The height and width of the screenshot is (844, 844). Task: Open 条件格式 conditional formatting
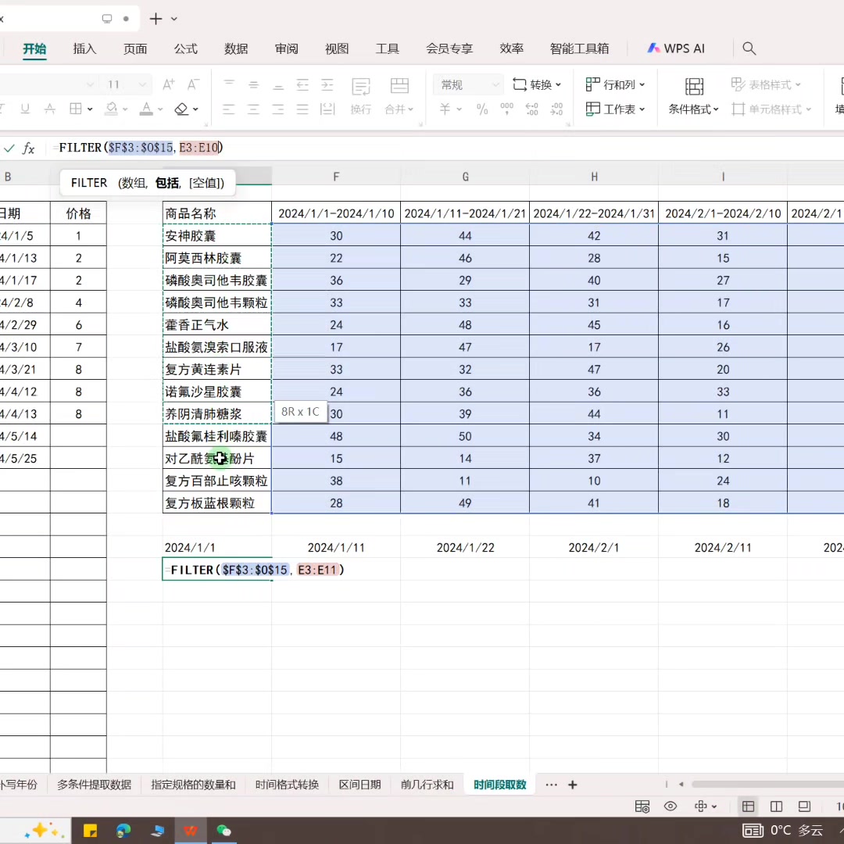[x=691, y=109]
